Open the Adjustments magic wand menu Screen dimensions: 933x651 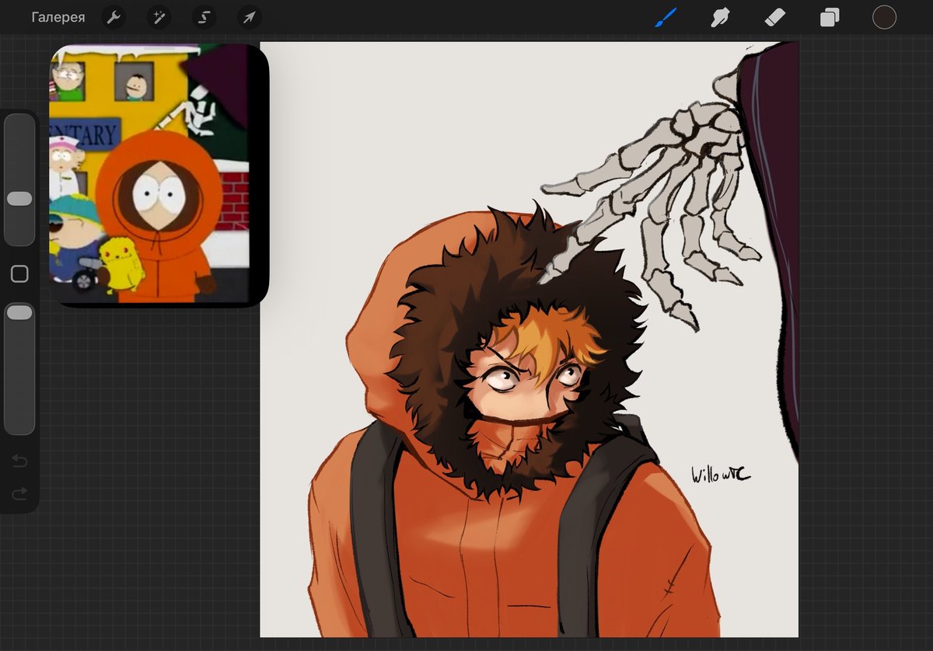(x=159, y=17)
